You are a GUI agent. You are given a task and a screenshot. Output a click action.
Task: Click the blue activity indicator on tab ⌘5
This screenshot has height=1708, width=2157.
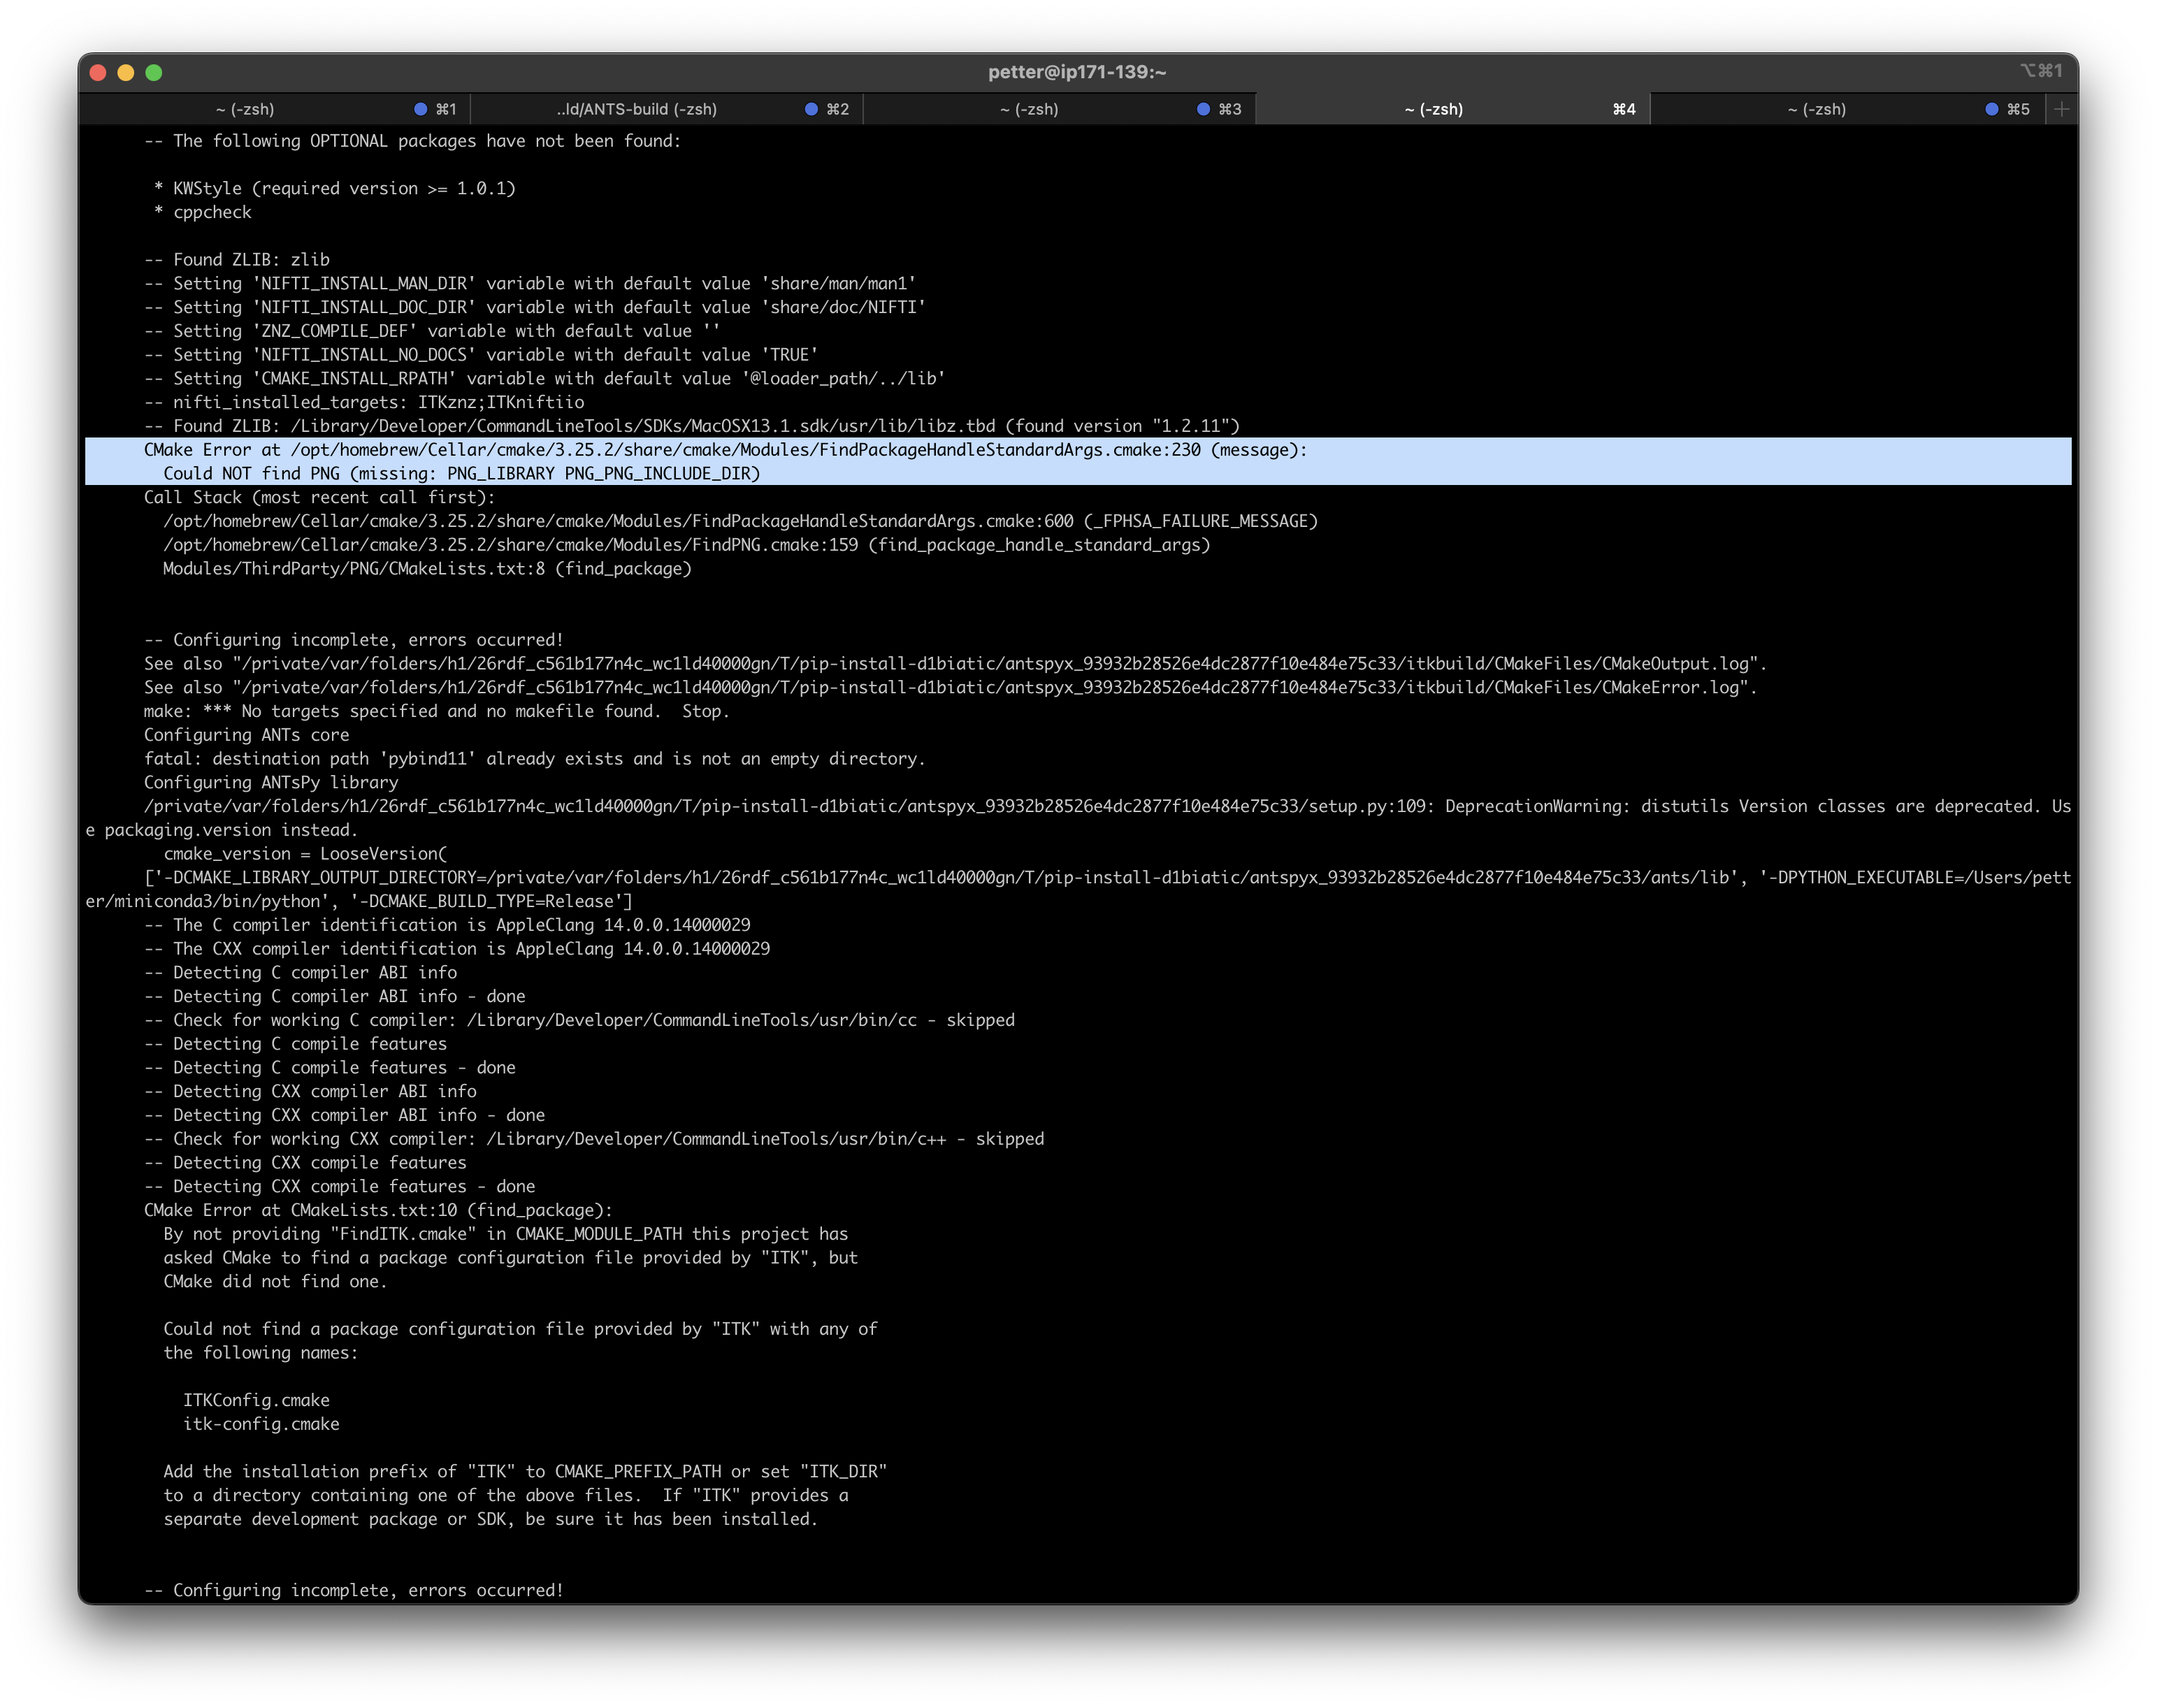[1990, 110]
